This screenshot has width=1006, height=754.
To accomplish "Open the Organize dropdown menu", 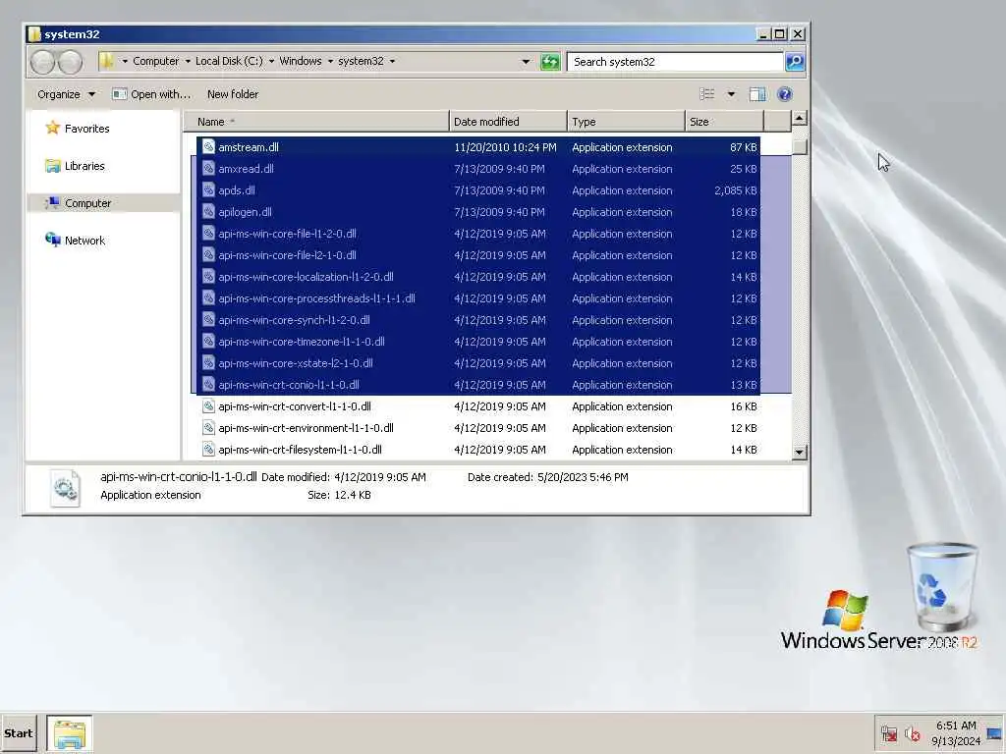I will 66,94.
